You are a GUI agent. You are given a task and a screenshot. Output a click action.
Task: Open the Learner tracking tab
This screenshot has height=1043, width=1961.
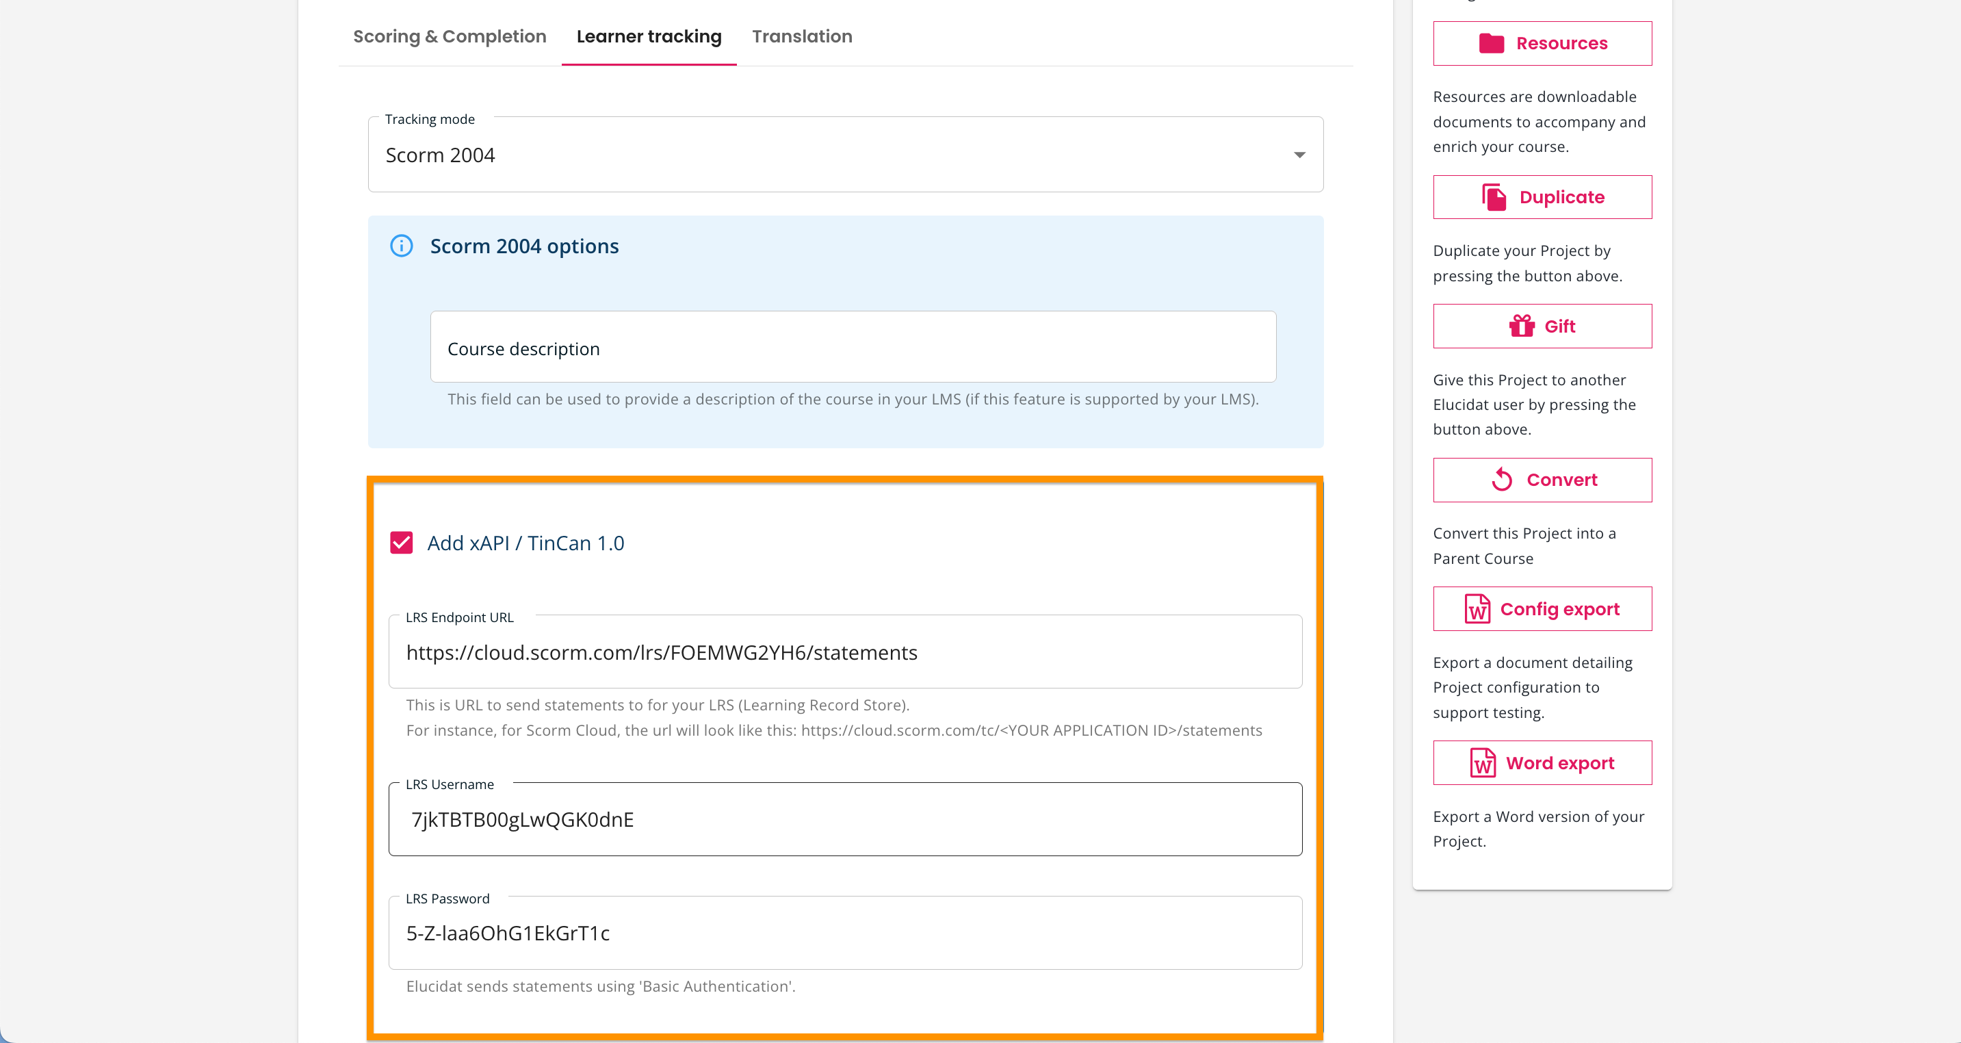(649, 36)
